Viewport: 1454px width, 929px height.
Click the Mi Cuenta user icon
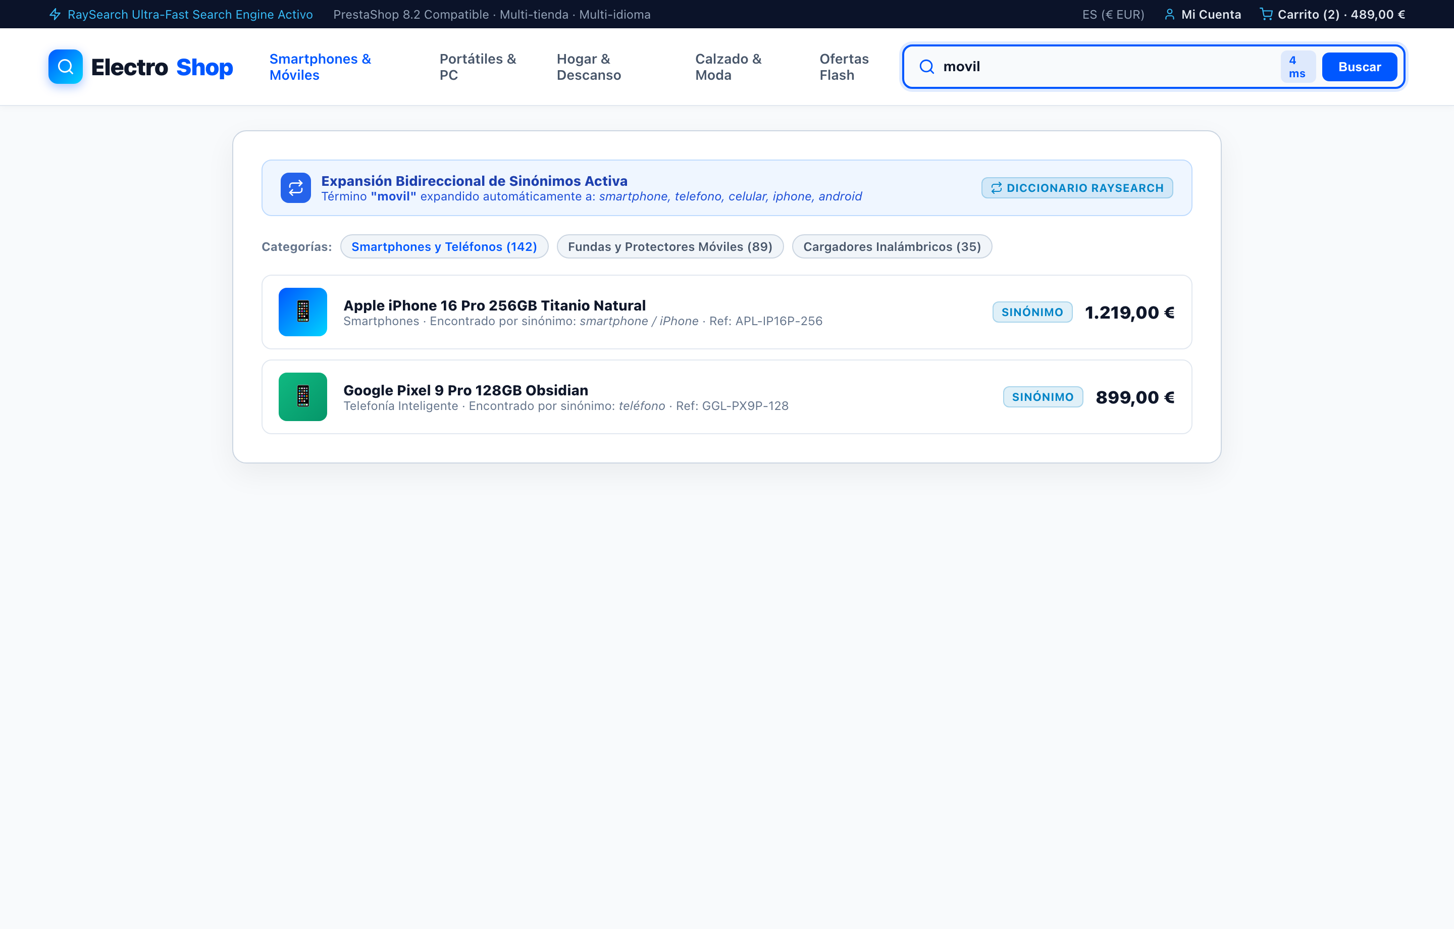tap(1170, 15)
